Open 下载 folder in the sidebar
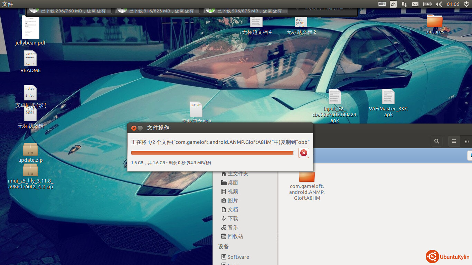 pos(233,218)
